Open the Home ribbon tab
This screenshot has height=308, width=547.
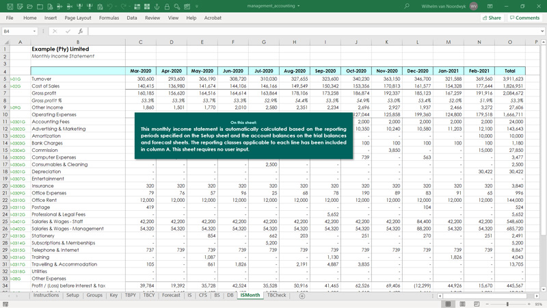click(x=30, y=18)
